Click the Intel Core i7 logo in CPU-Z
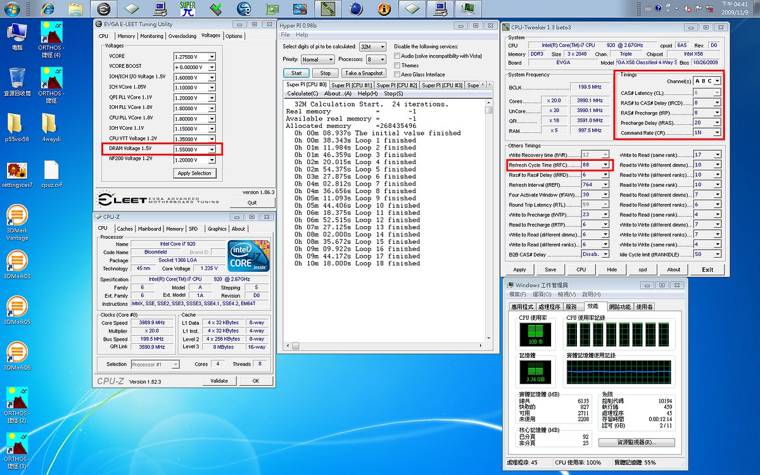 (x=248, y=256)
